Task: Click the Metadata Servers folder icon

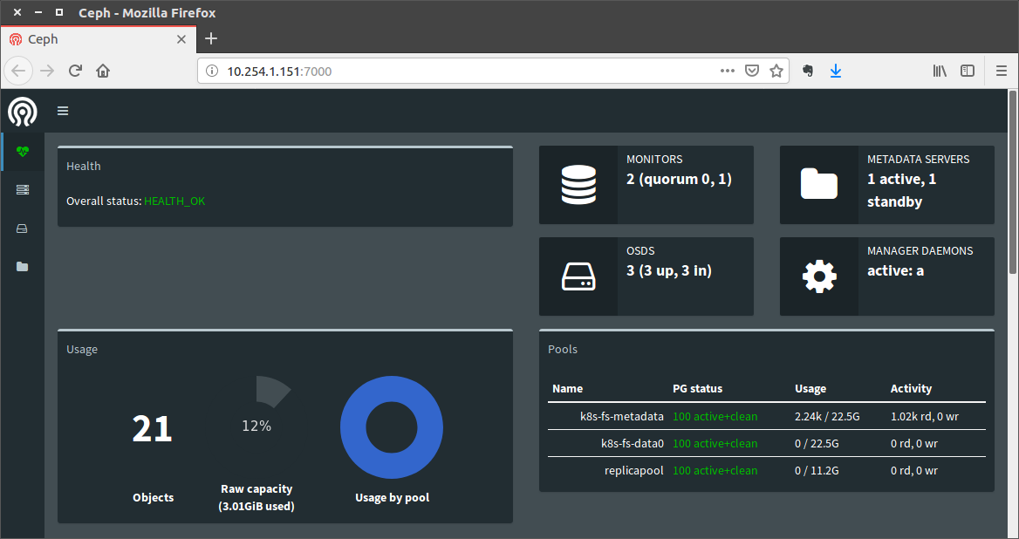Action: point(819,184)
